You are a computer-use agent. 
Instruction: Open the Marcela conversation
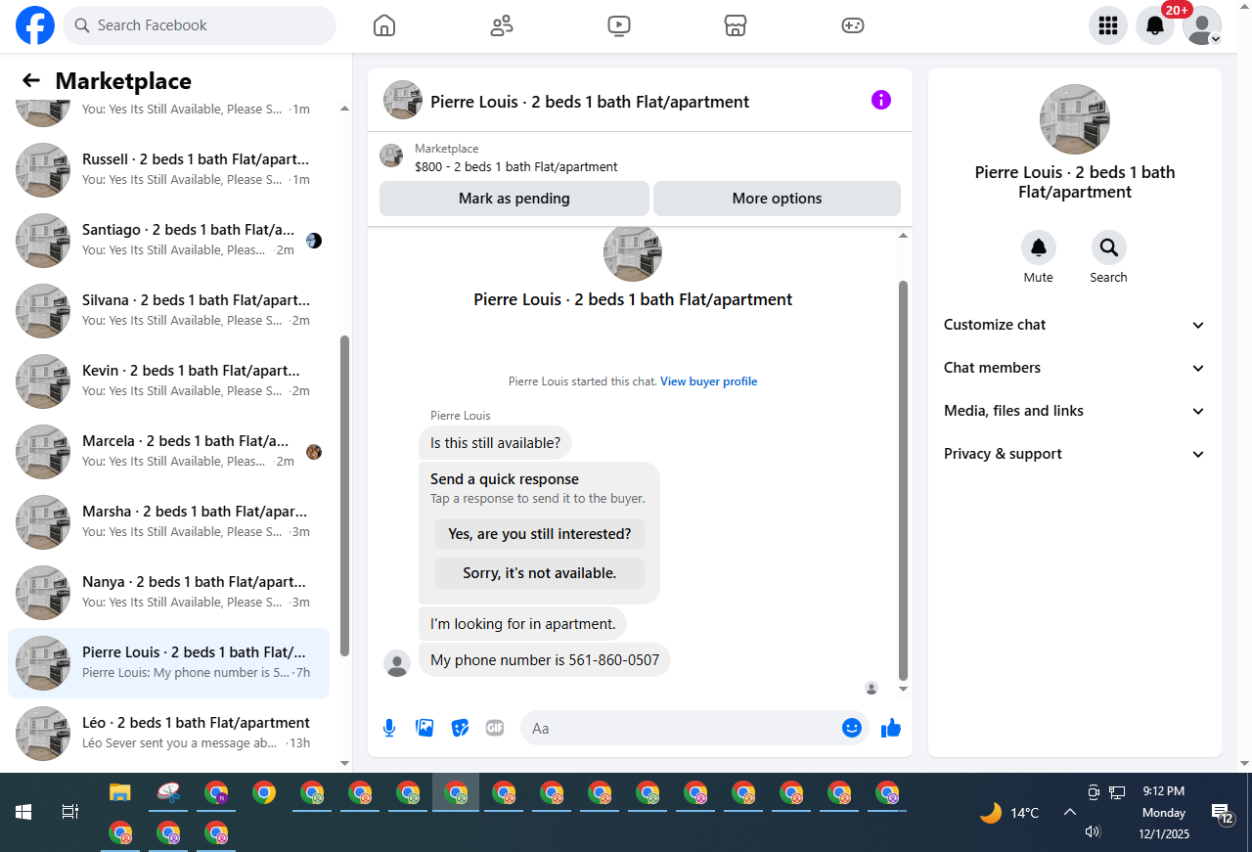click(x=168, y=452)
